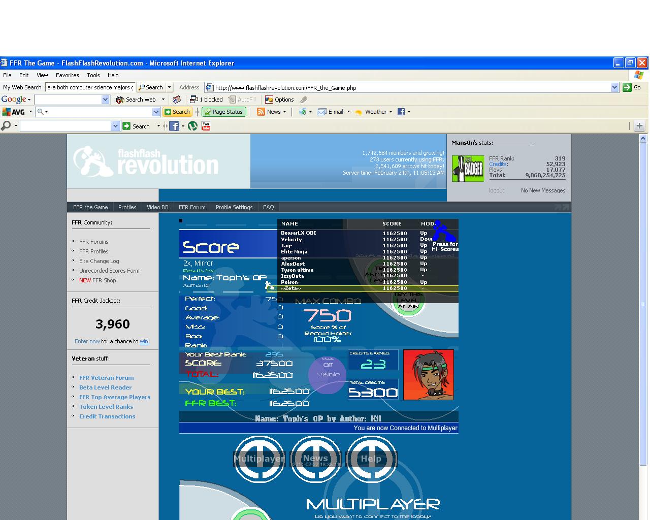Open the Google search box dropdown
This screenshot has height=520, width=650.
coord(106,100)
